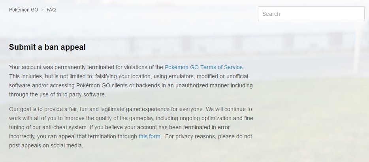The width and height of the screenshot is (369, 162).
Task: Click the text "post appeals on social media"
Action: tap(45, 146)
